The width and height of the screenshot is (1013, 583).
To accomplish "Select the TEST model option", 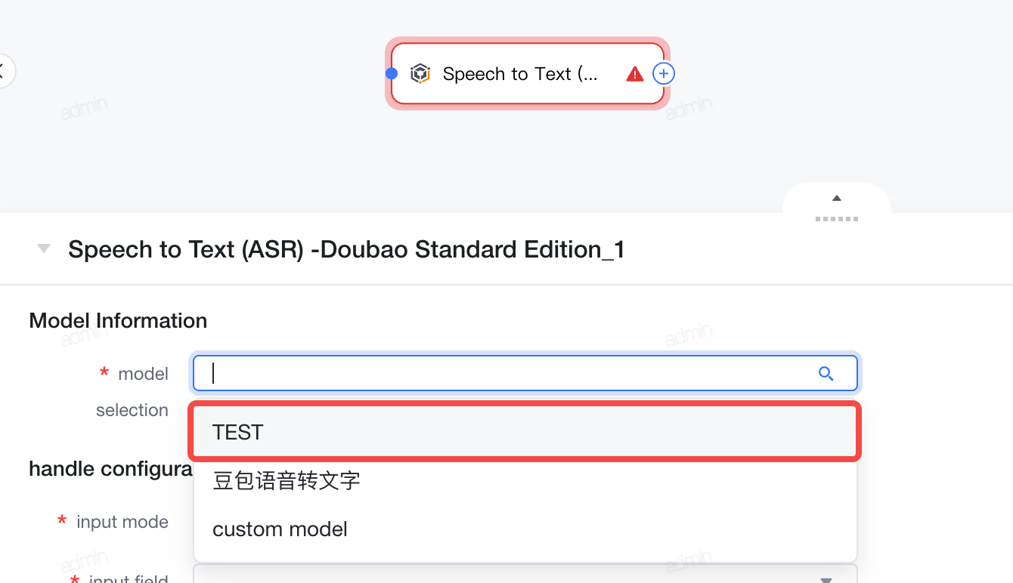I will click(x=525, y=432).
